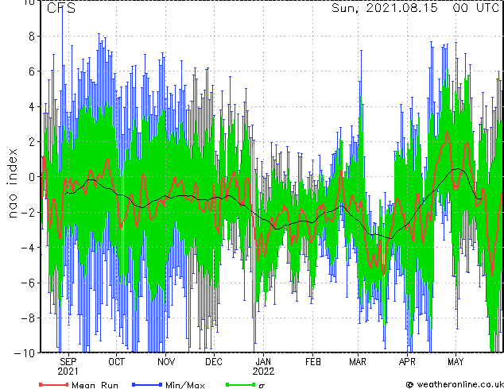Image resolution: width=504 pixels, height=389 pixels.
Task: Select the JAN 2022 axis label
Action: [263, 367]
